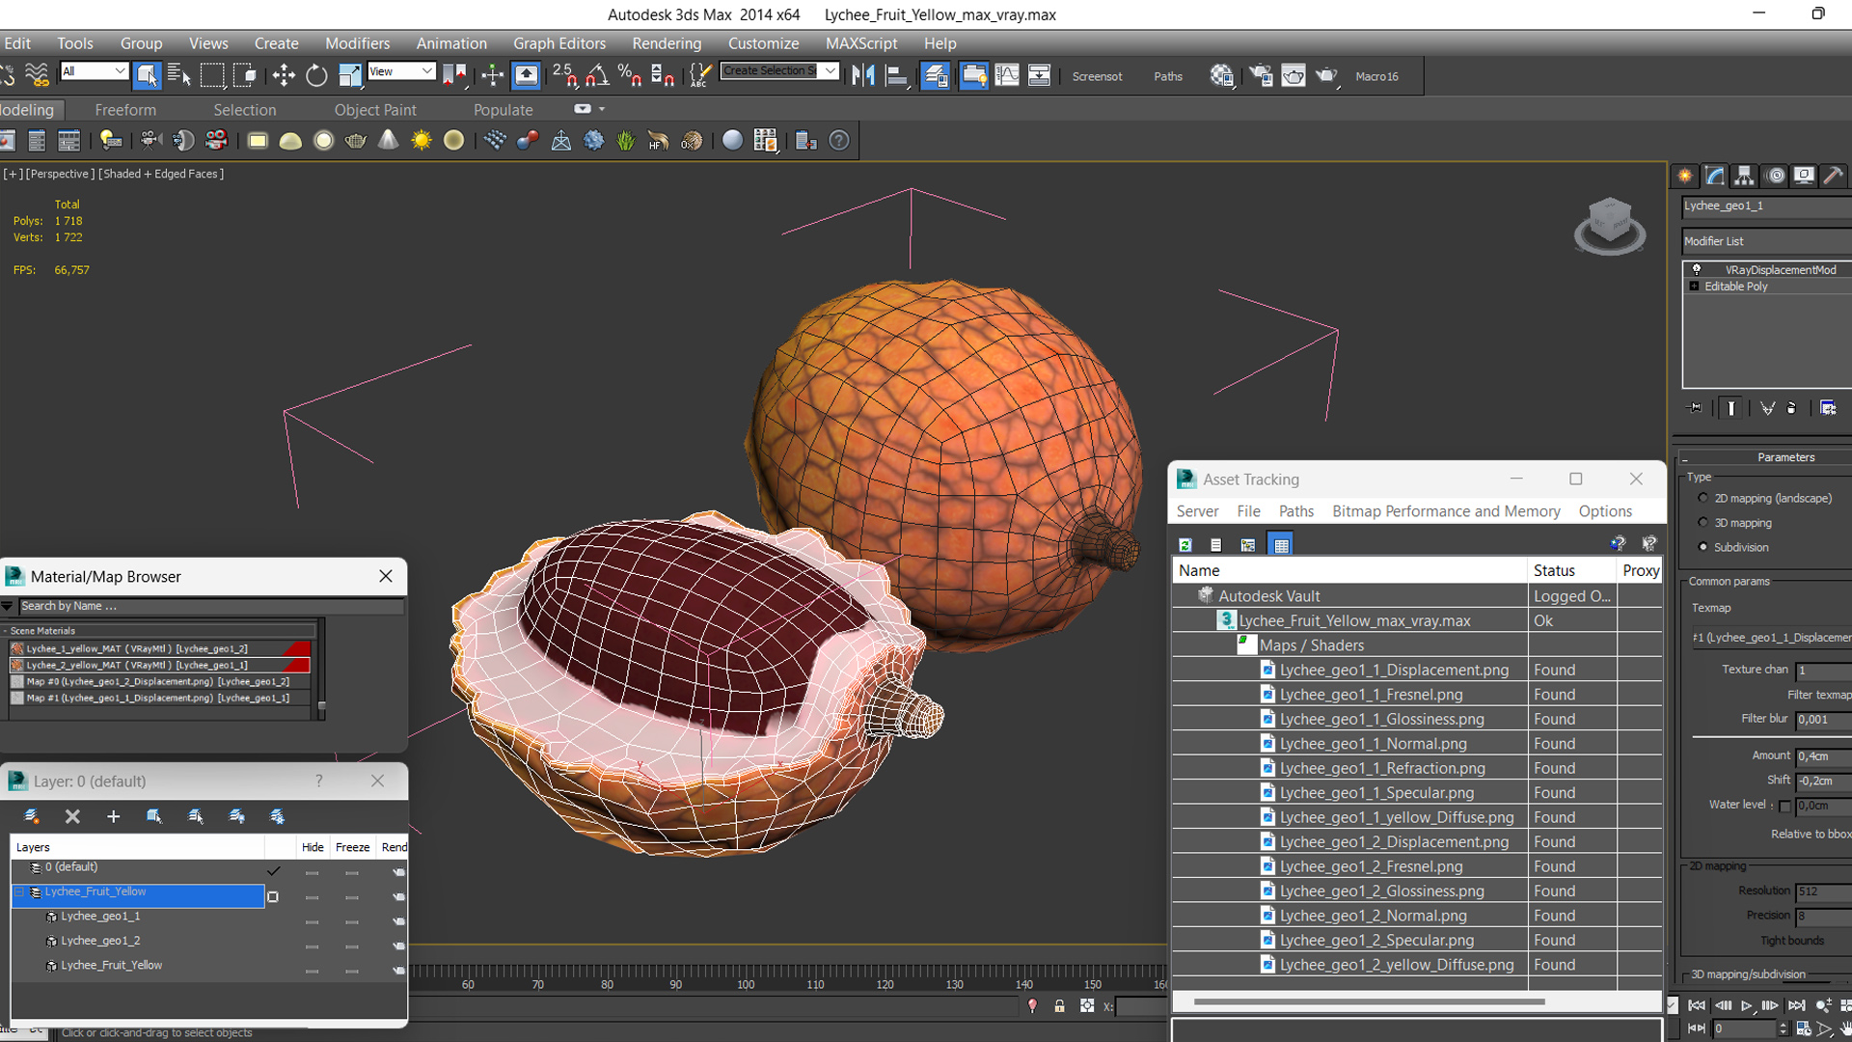Screen dimensions: 1852x1042
Task: Click the sun light icon
Action: [x=422, y=141]
